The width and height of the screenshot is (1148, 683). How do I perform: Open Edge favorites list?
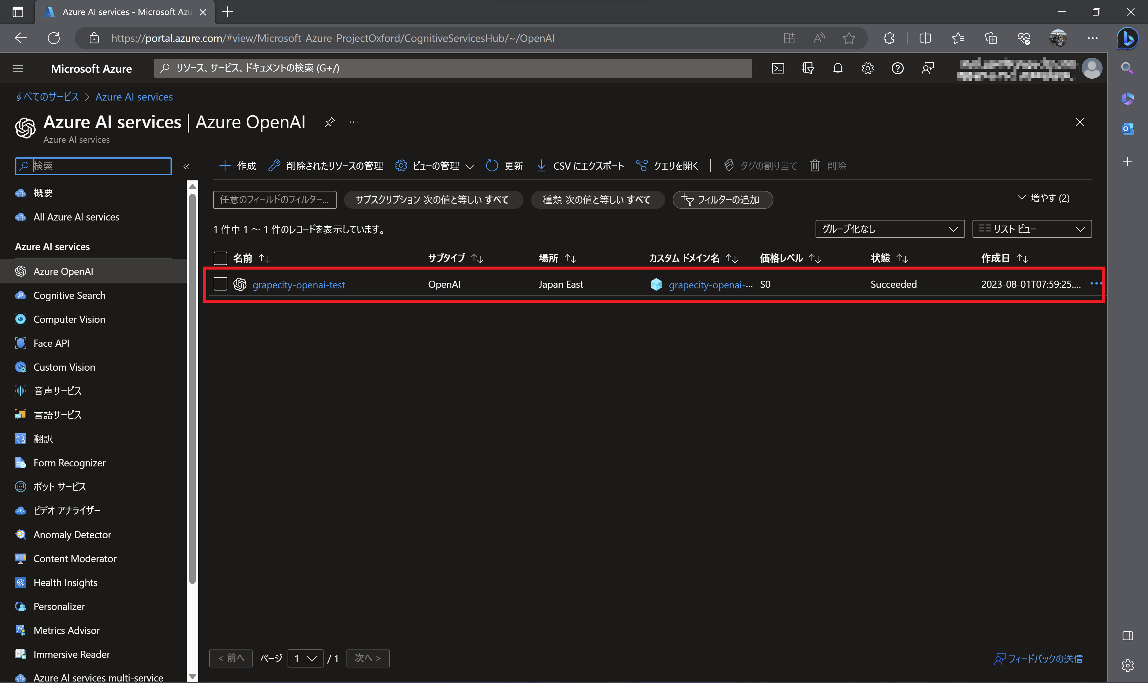coord(958,38)
